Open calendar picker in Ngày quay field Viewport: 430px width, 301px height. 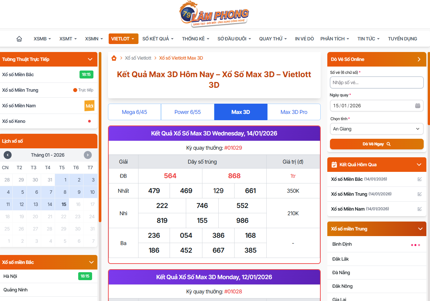point(417,106)
